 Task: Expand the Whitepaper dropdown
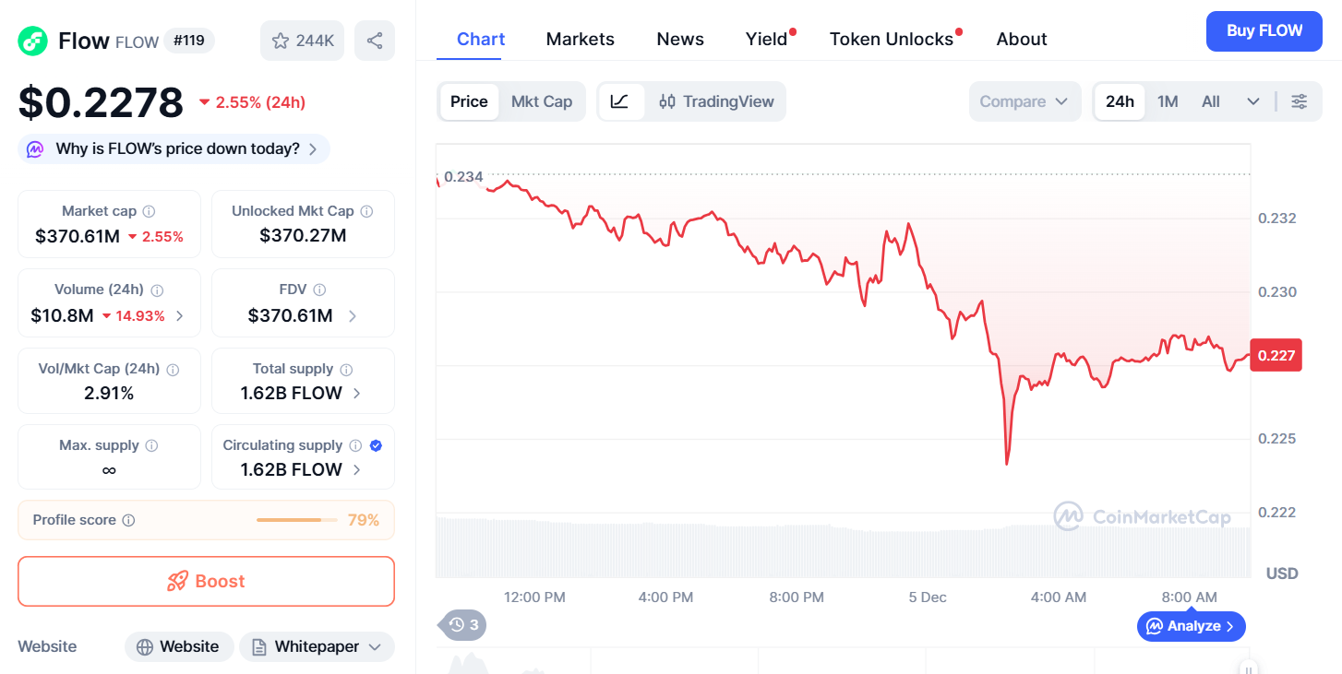[x=317, y=646]
